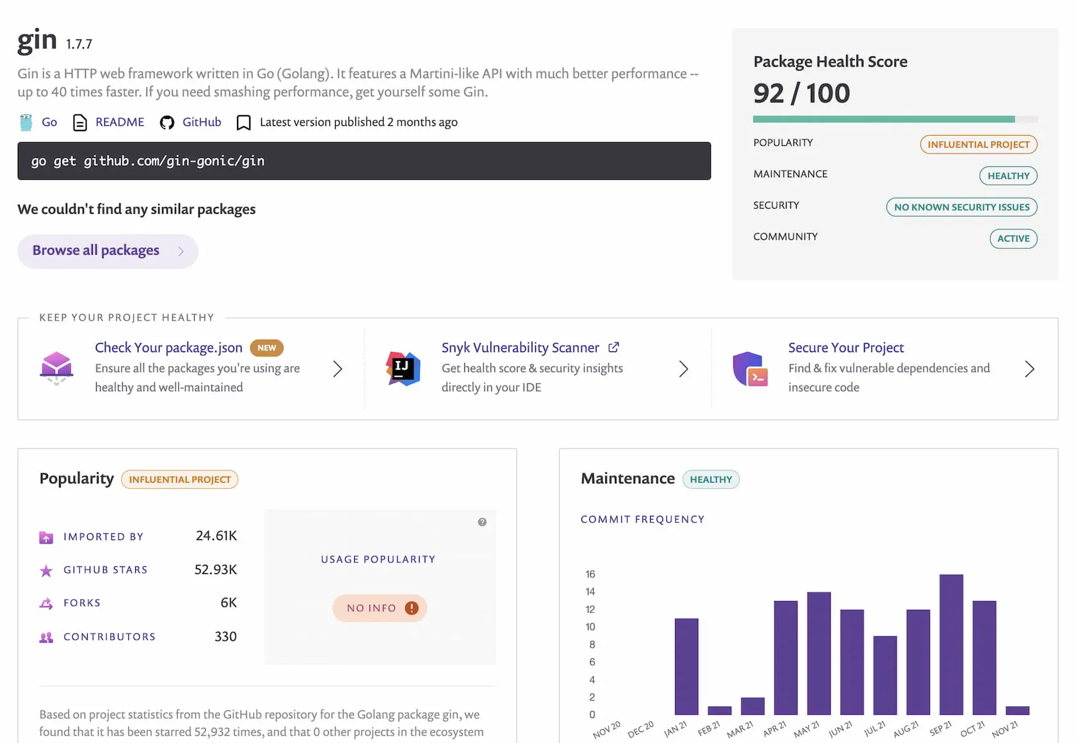Click the 'KEEP YOUR PROJECT HEALTHY' section label
1076x743 pixels.
[127, 317]
